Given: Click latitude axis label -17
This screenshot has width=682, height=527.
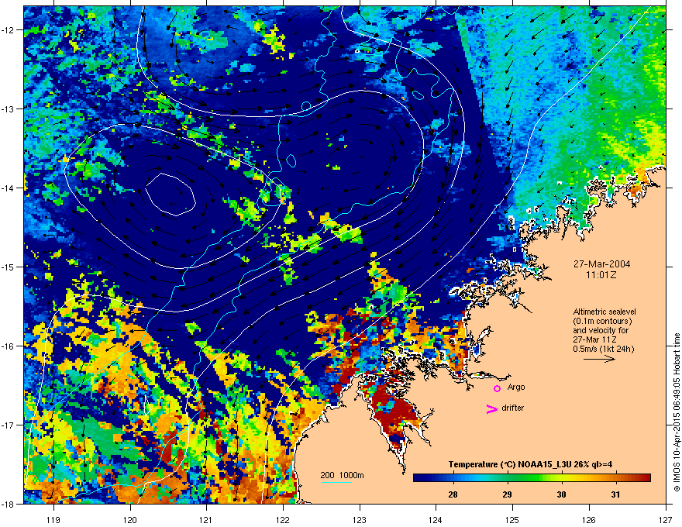Looking at the screenshot, I should (x=9, y=425).
